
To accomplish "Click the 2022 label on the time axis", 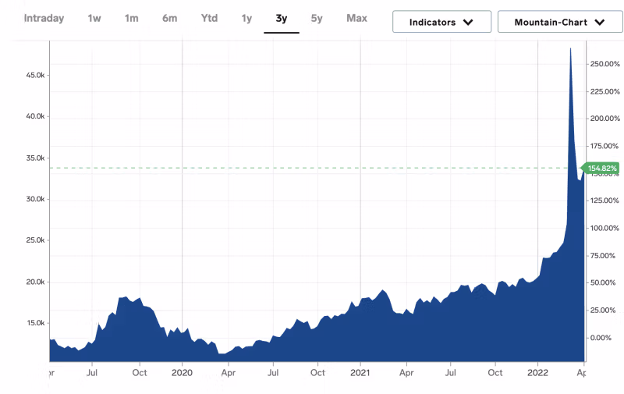I will tap(538, 373).
